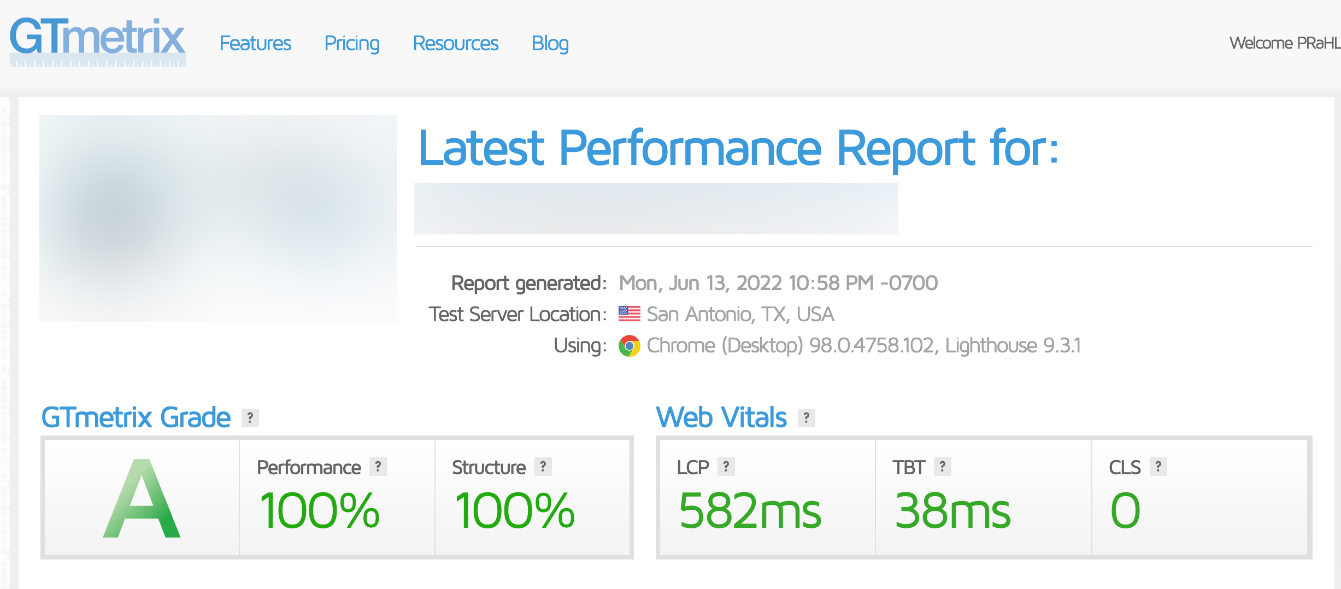Click the large A grade letter
The height and width of the screenshot is (589, 1341).
142,498
